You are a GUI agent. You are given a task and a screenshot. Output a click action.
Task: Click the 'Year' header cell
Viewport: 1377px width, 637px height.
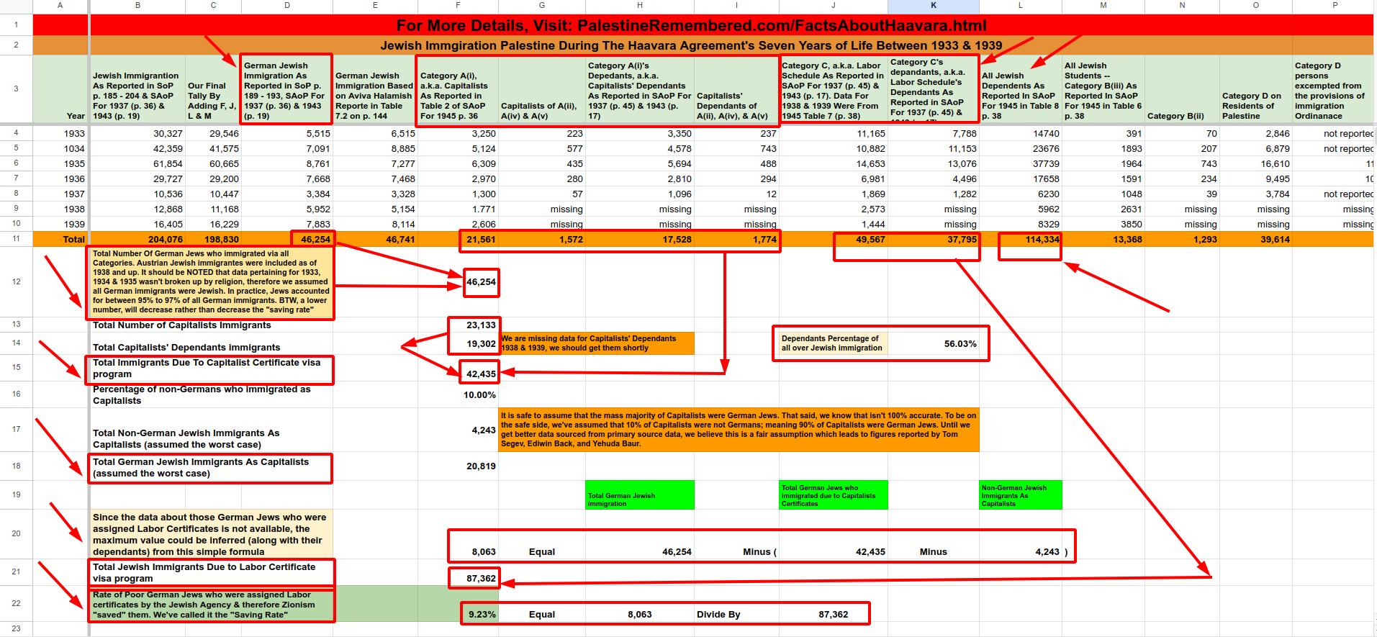(60, 90)
